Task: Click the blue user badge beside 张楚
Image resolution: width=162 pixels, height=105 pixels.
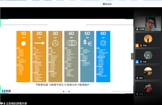Action: pyautogui.click(x=137, y=62)
